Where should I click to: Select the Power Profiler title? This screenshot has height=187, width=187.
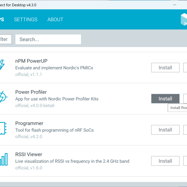coord(31,92)
